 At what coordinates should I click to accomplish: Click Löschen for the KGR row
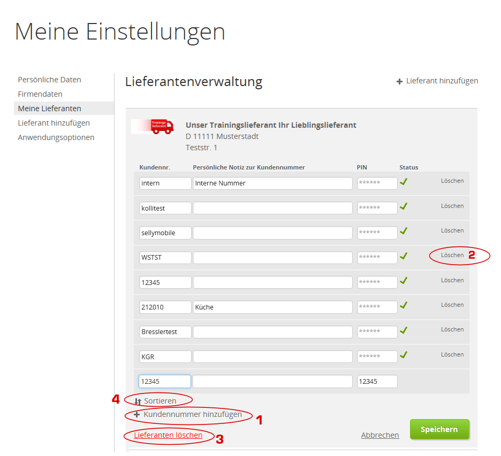click(452, 355)
